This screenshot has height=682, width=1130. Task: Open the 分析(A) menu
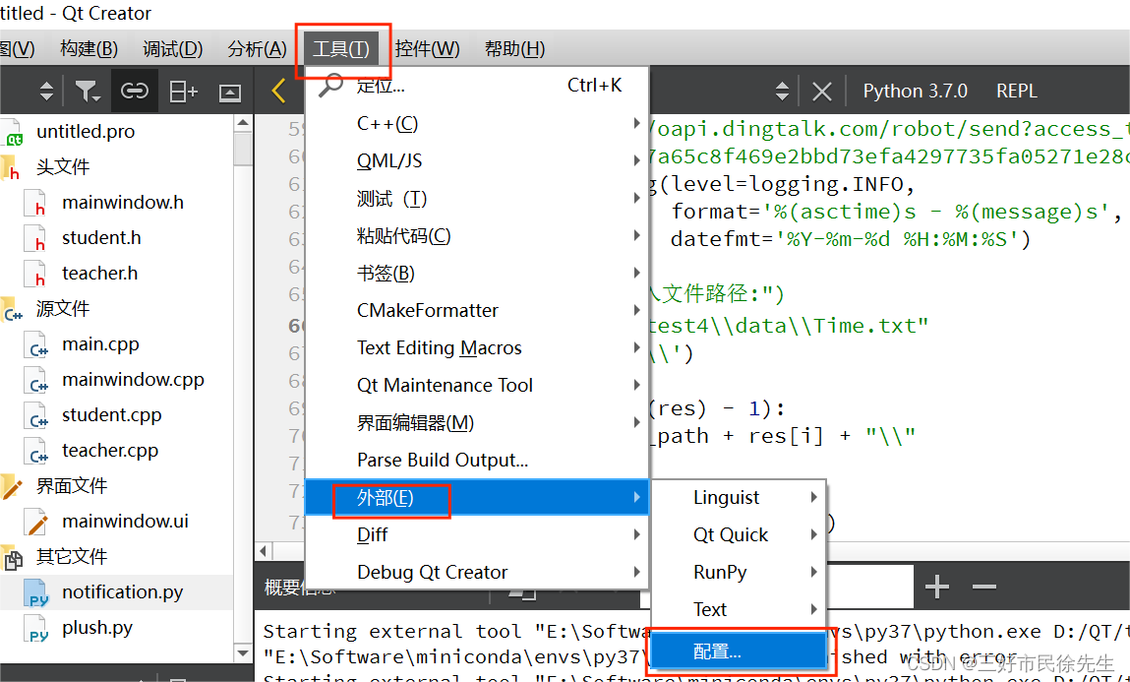(x=258, y=48)
